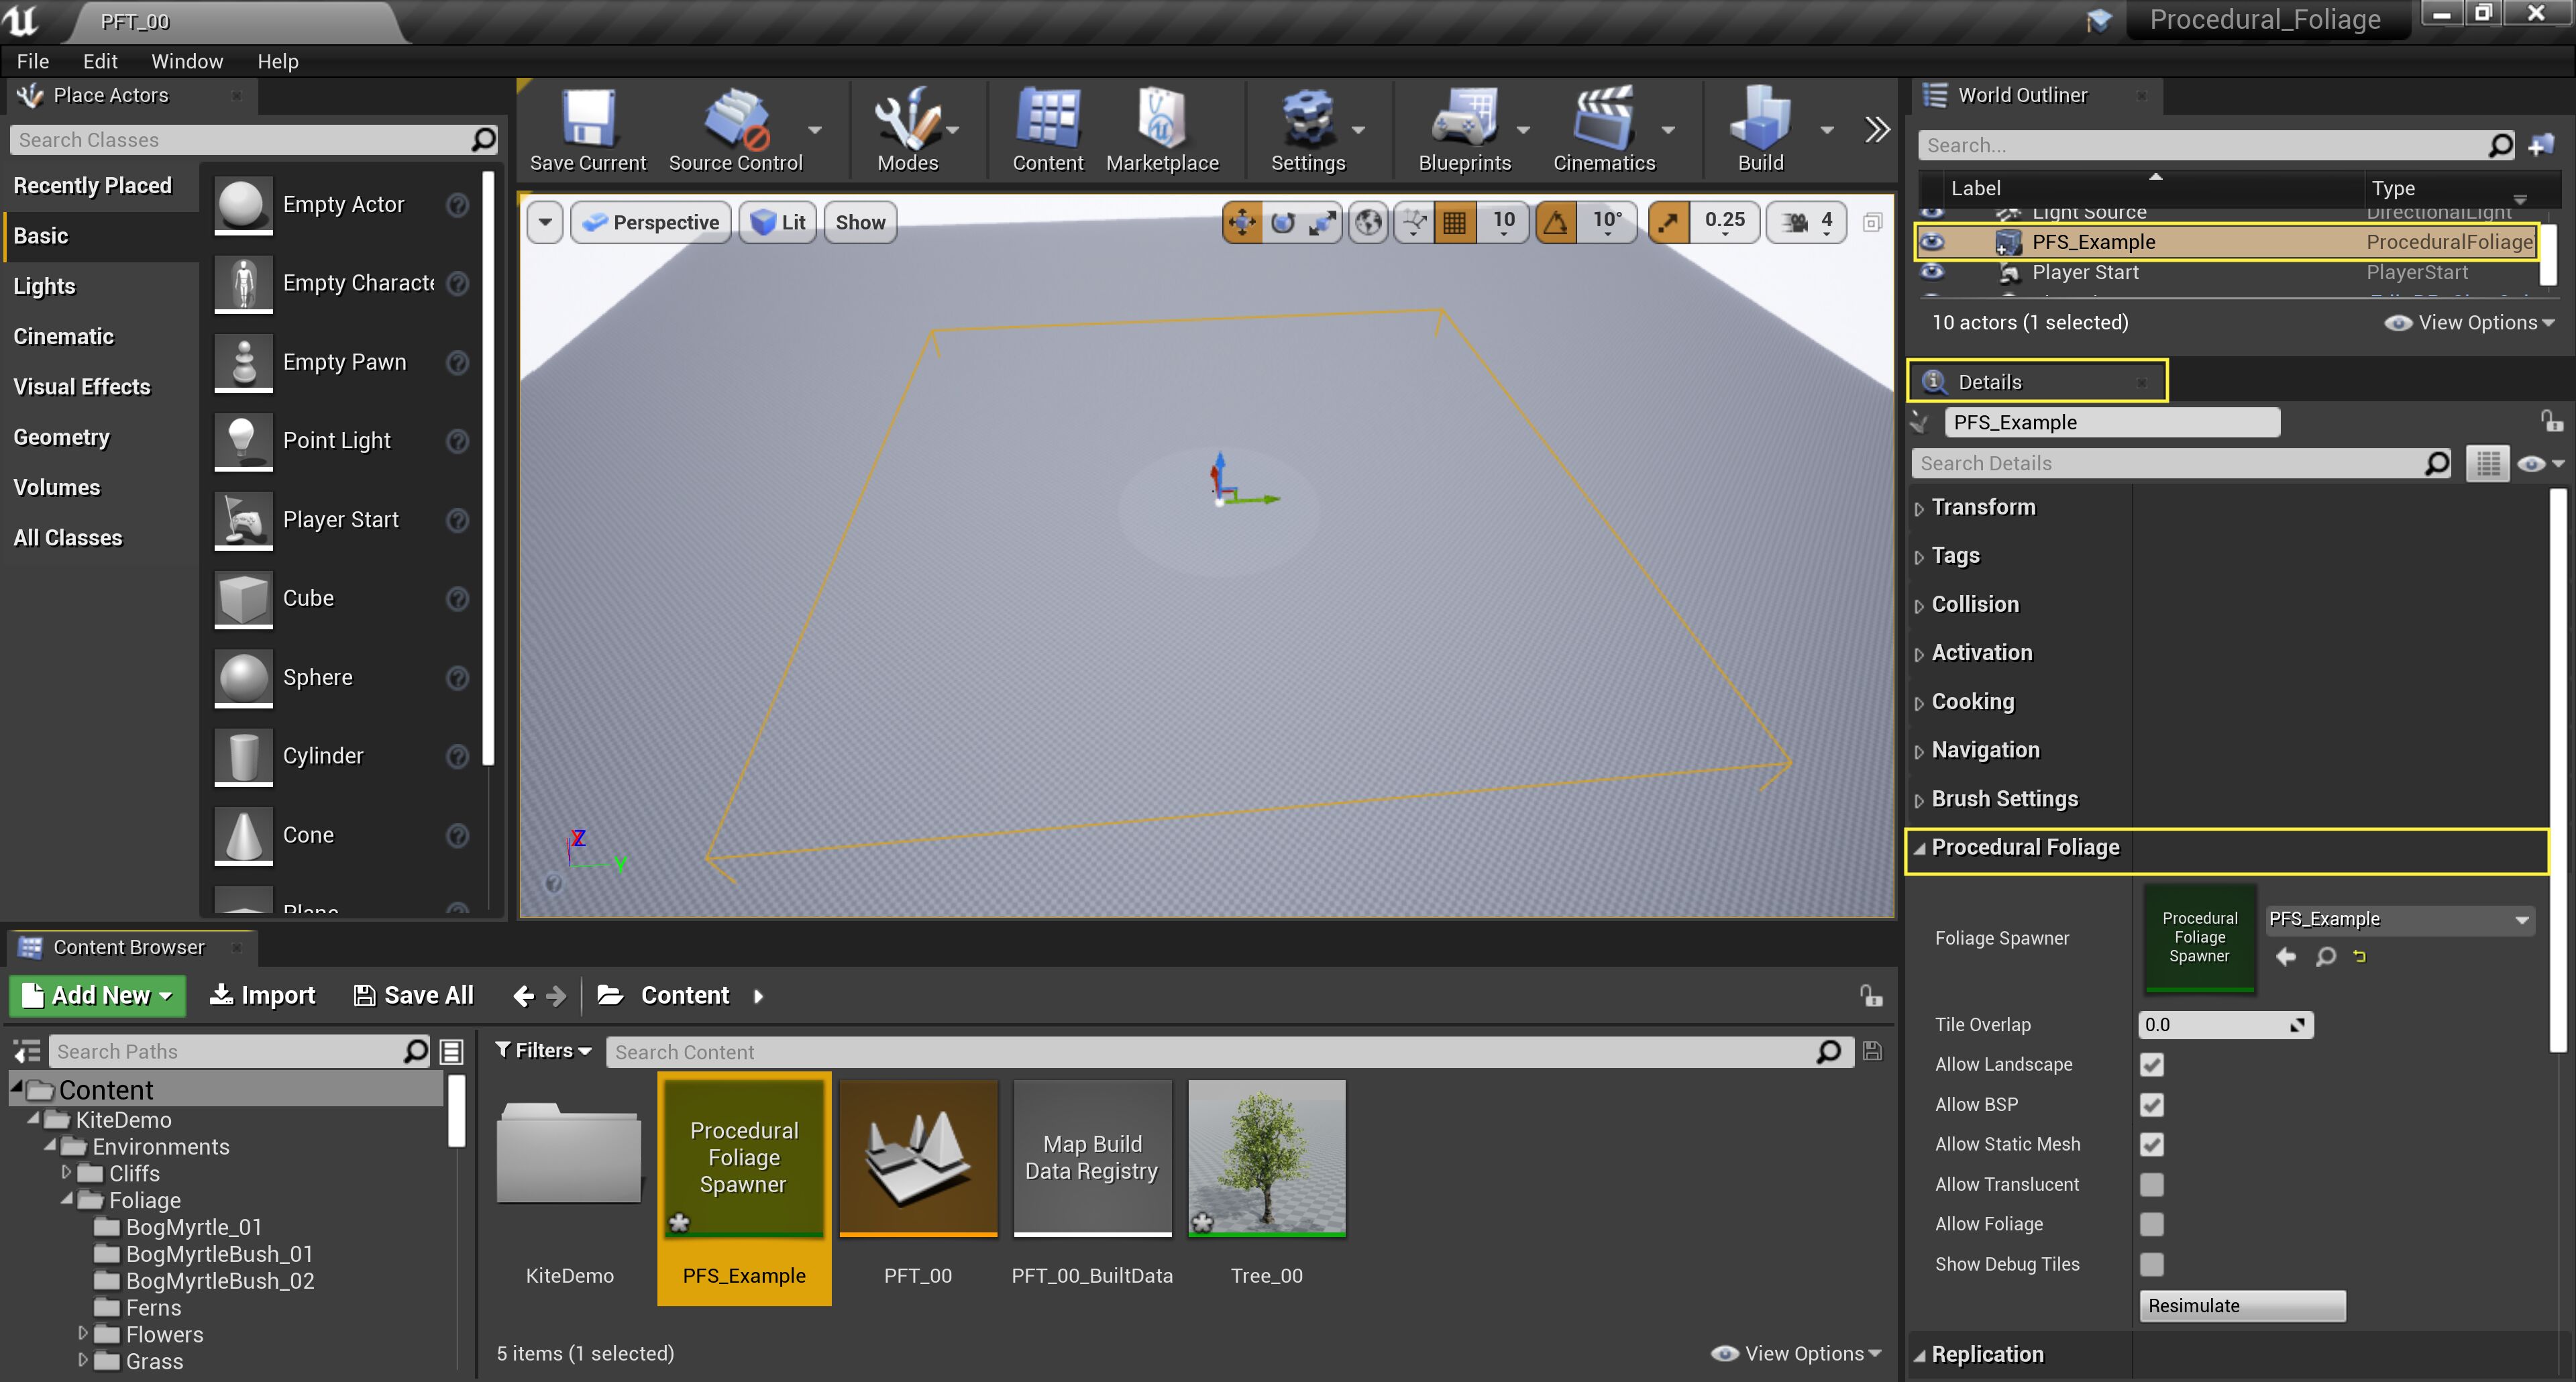Click the Add New button
2576x1382 pixels.
pyautogui.click(x=98, y=996)
